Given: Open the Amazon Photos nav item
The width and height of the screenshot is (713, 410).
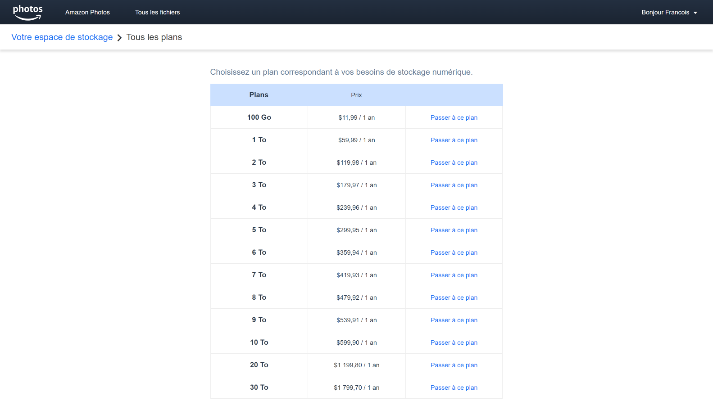Looking at the screenshot, I should (x=87, y=12).
